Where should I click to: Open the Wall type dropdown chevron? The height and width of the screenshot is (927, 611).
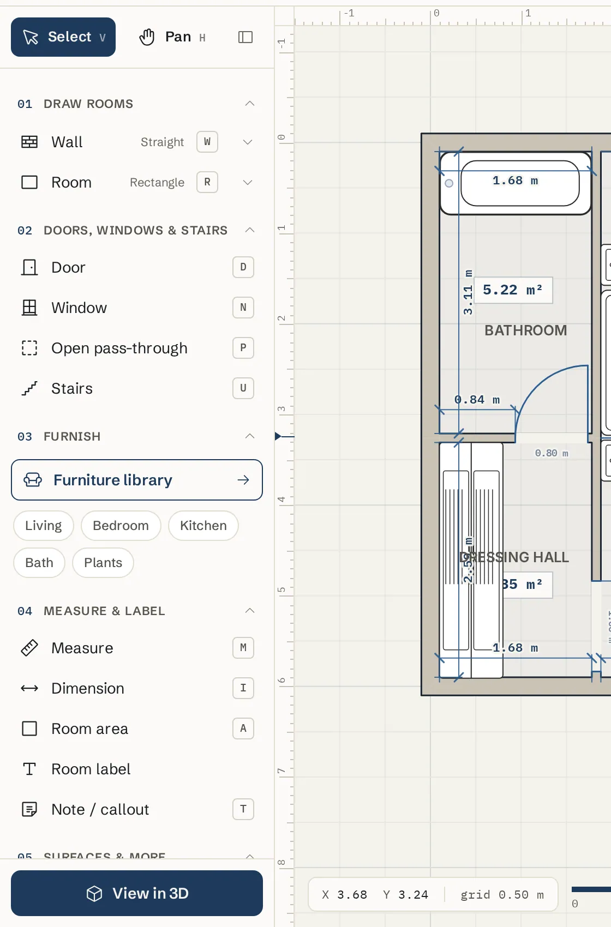[248, 142]
